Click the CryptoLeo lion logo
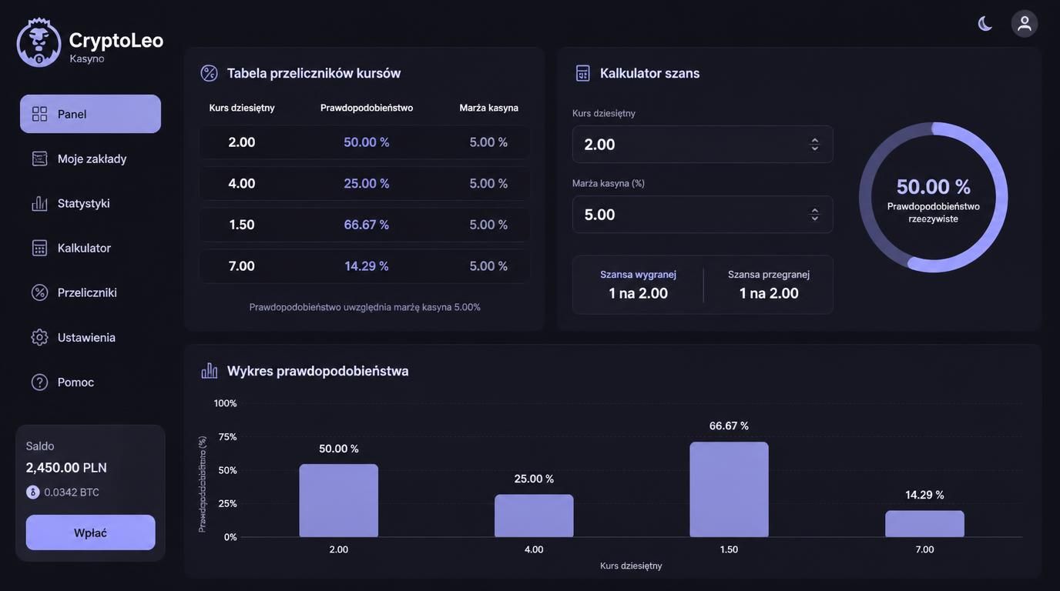The image size is (1060, 591). pos(39,43)
